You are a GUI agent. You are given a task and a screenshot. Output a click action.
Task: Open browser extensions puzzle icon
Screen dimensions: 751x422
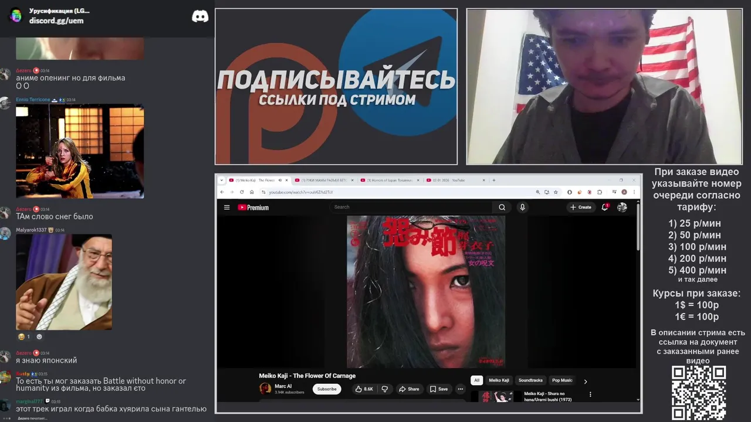coord(600,192)
